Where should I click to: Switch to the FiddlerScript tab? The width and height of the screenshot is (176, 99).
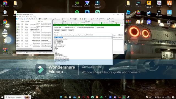119,23
